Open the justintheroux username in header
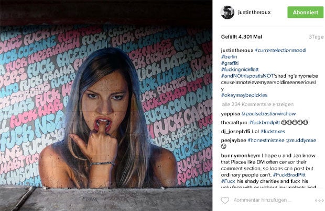Screen dimensions: 325x211 click(x=254, y=13)
